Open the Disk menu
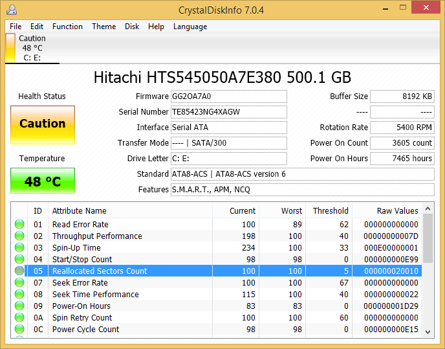The width and height of the screenshot is (445, 349). tap(132, 27)
